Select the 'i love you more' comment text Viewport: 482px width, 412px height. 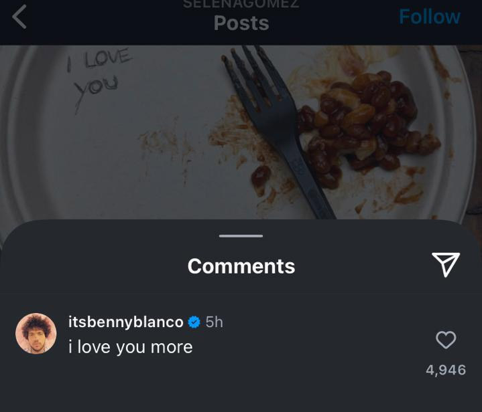[x=131, y=346]
